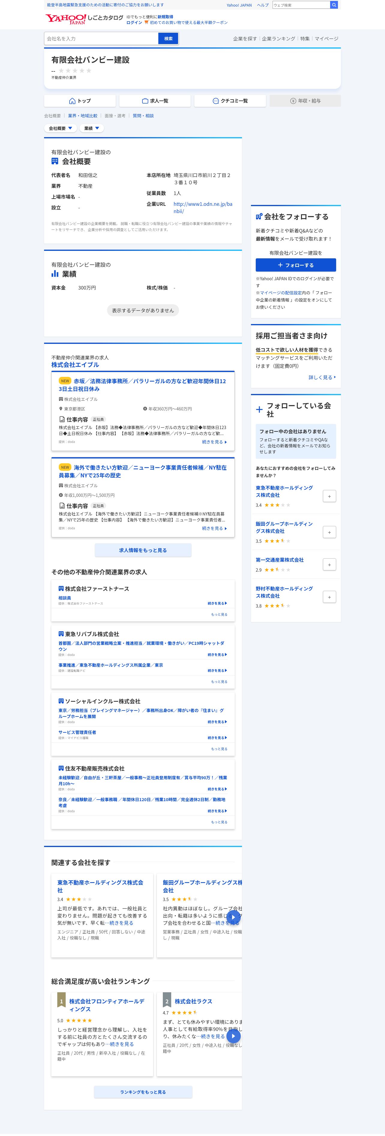This screenshot has height=1136, width=385.
Task: Click the shopping cart coupon icon
Action: [147, 22]
